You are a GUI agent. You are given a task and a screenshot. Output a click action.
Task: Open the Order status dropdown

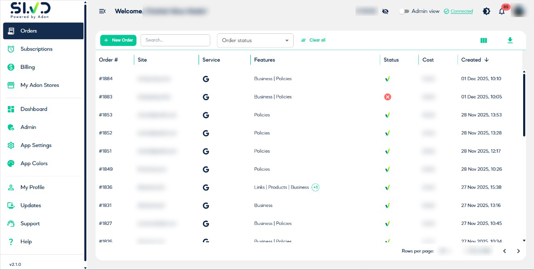[255, 40]
